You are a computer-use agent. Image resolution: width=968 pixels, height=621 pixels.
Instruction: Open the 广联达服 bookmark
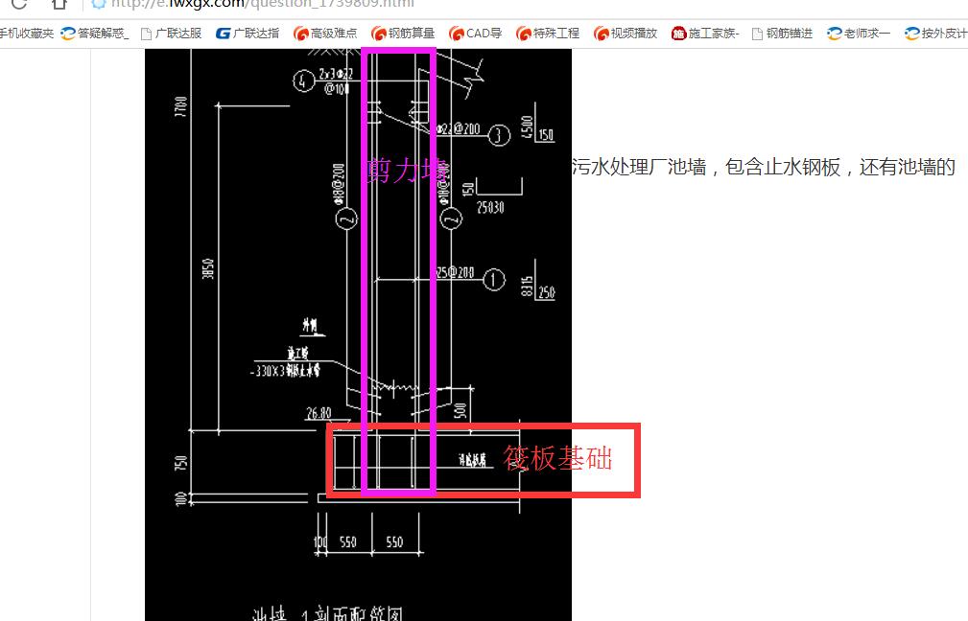coord(171,34)
